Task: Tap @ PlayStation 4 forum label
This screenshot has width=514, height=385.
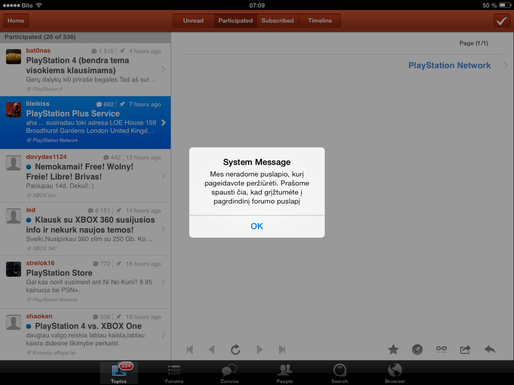Action: pyautogui.click(x=44, y=89)
